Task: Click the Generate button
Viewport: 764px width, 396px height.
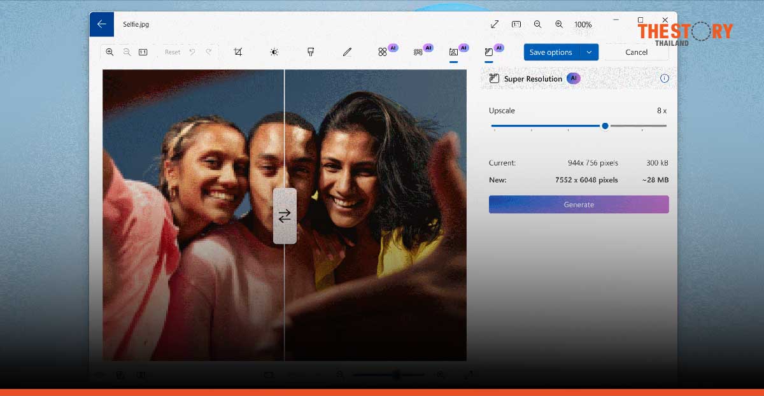Action: 578,204
